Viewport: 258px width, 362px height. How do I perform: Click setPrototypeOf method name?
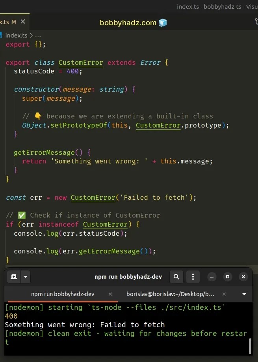[x=79, y=126]
